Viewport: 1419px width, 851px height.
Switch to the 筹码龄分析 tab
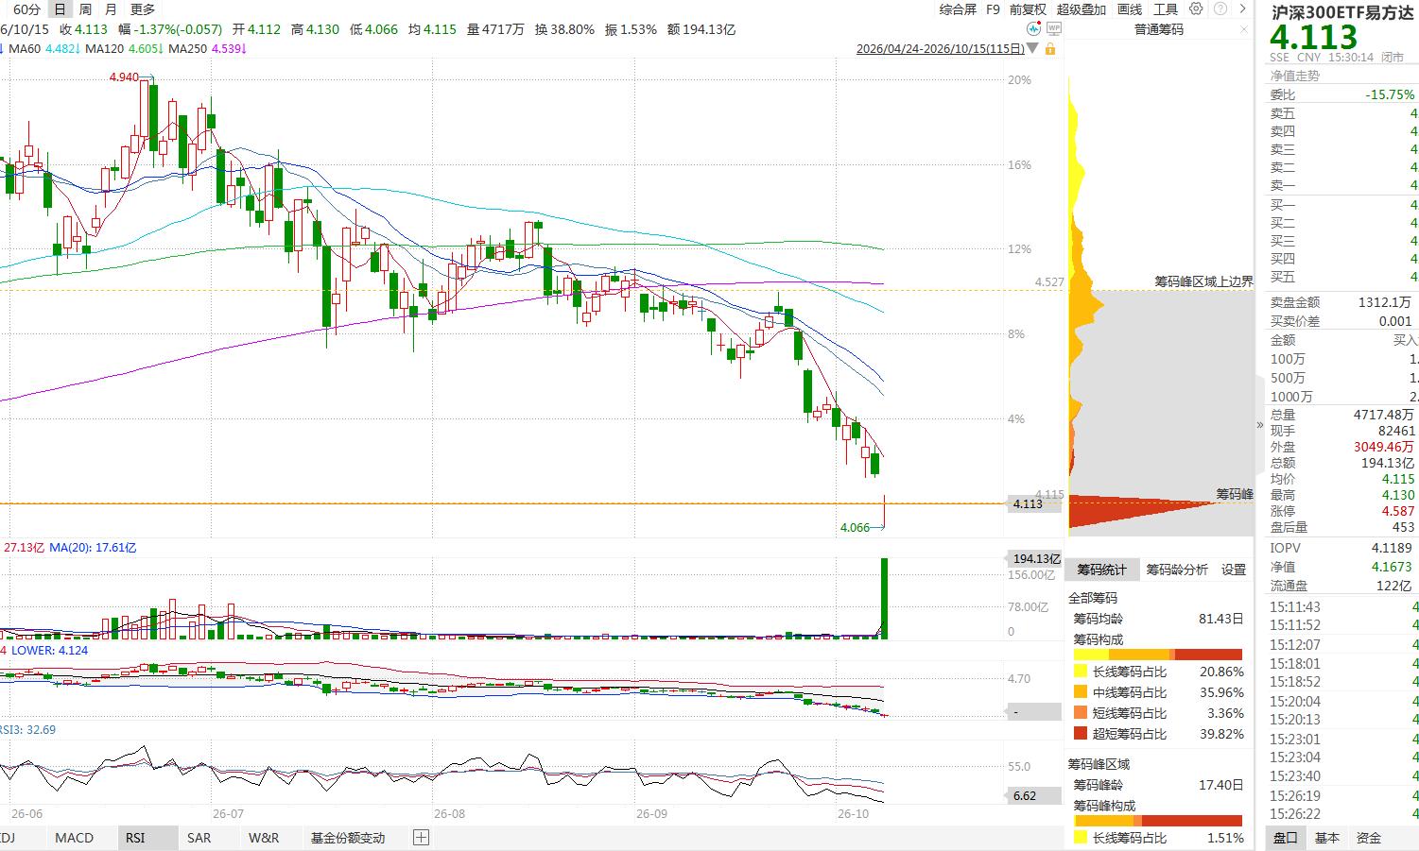coord(1177,570)
